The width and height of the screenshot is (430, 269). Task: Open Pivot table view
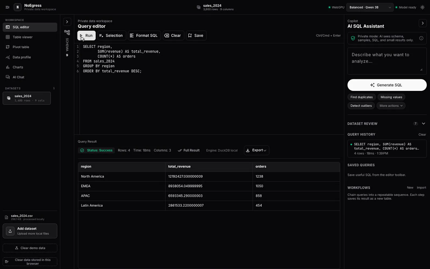click(x=30, y=47)
